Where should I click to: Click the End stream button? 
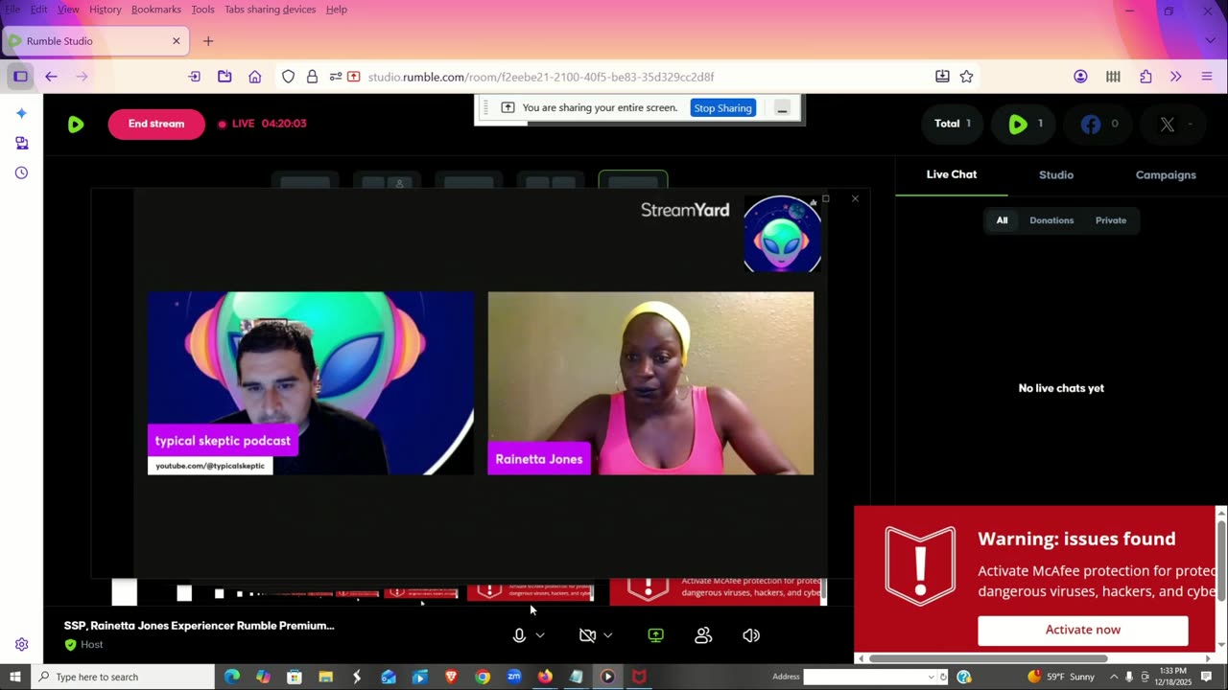156,124
